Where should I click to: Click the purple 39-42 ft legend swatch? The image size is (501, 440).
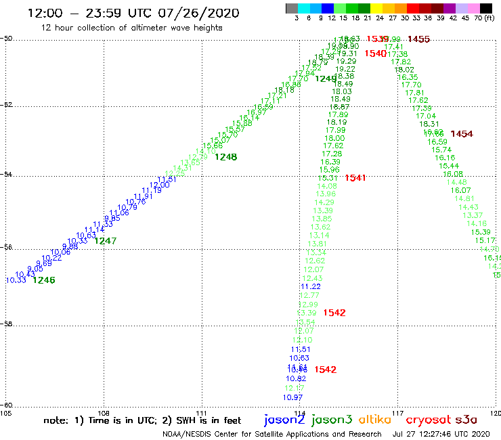click(x=450, y=8)
